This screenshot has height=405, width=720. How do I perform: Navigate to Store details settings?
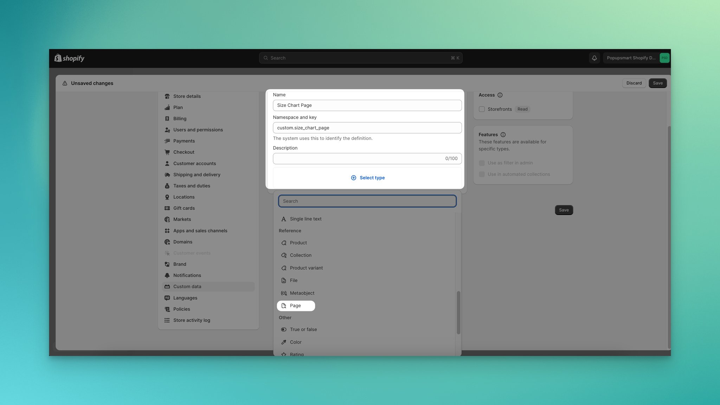tap(187, 96)
